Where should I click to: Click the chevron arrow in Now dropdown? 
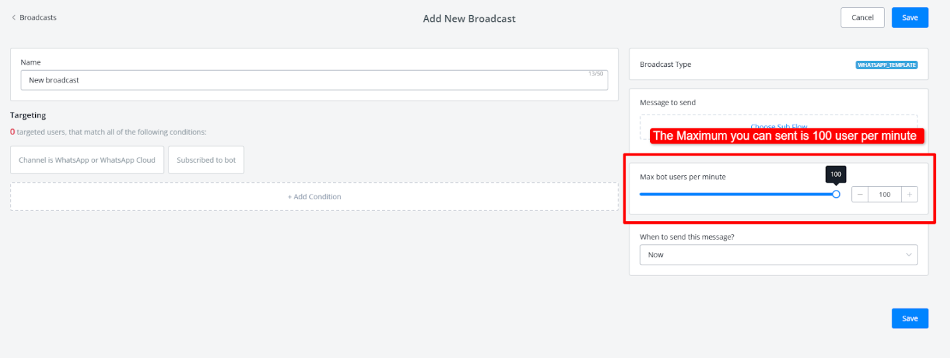point(908,255)
